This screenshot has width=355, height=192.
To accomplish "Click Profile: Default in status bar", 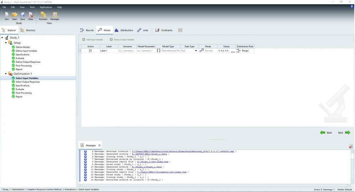I will click(345, 190).
